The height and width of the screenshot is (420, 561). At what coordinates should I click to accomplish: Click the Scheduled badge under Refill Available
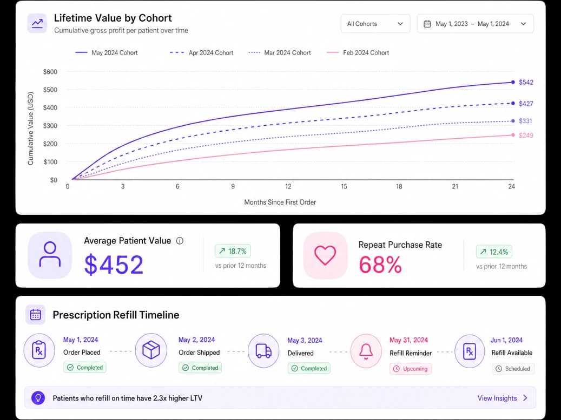(513, 369)
